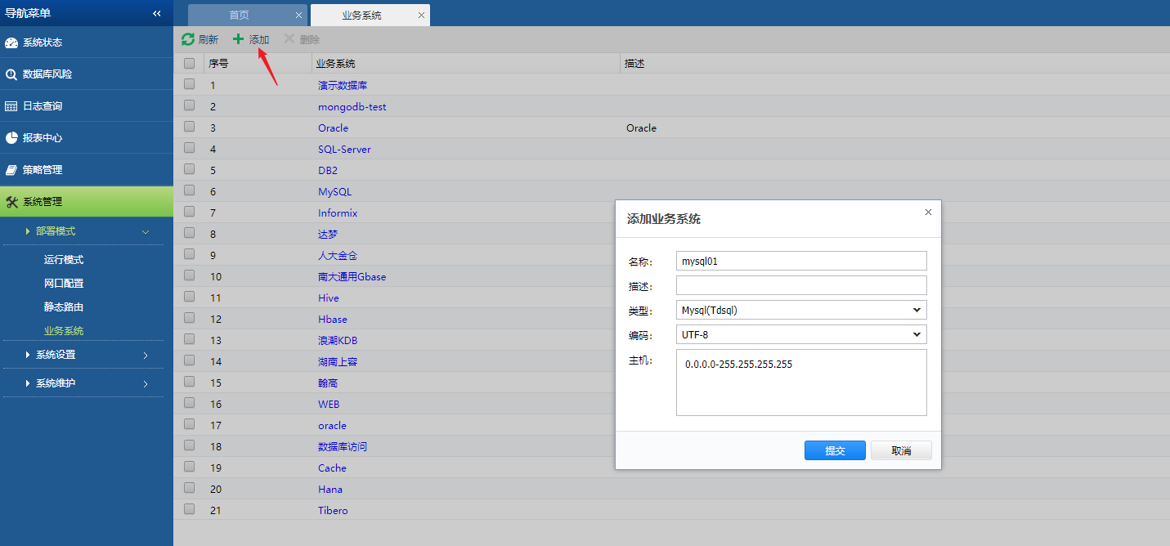Image resolution: width=1170 pixels, height=546 pixels.
Task: Switch to the 业务系统 tab
Action: pos(362,14)
